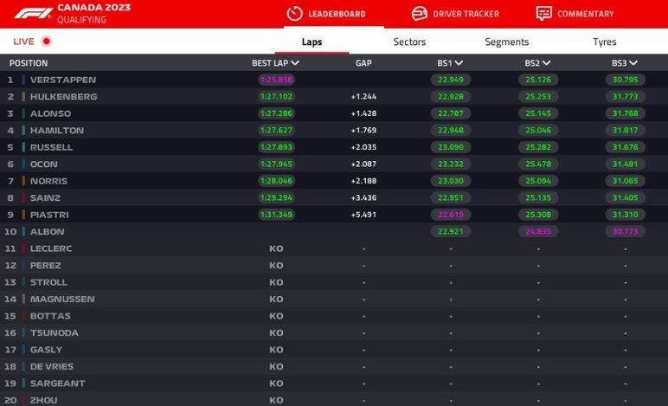Click the Commentary speech bubble icon

[x=543, y=14]
